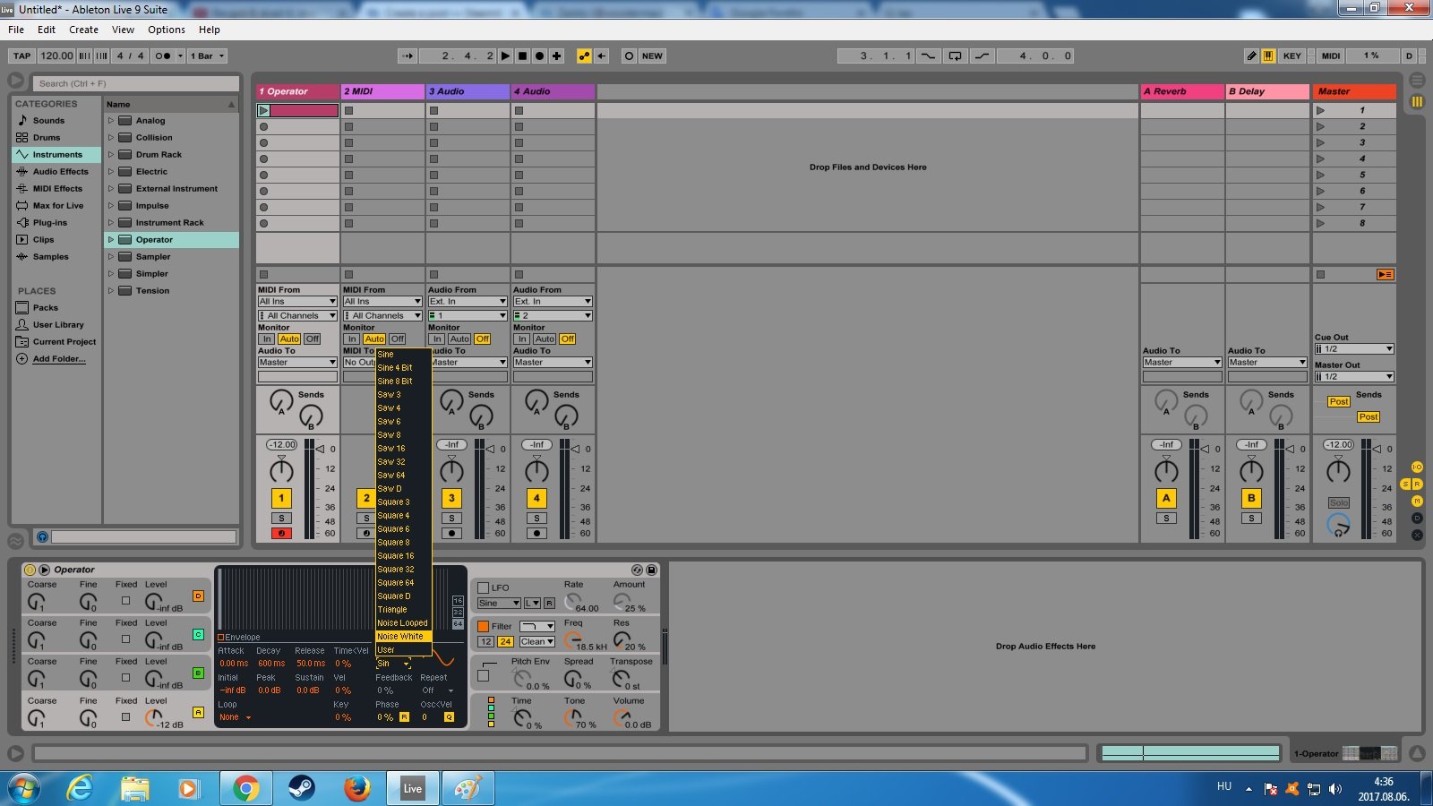Launch Master scene 1
The width and height of the screenshot is (1433, 806).
coord(1320,110)
